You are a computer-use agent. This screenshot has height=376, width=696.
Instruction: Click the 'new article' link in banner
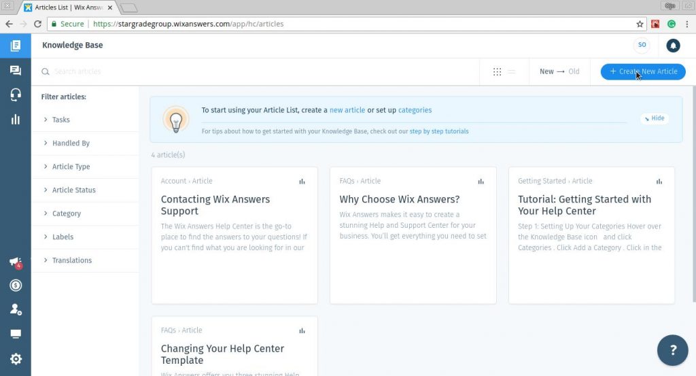(x=347, y=110)
